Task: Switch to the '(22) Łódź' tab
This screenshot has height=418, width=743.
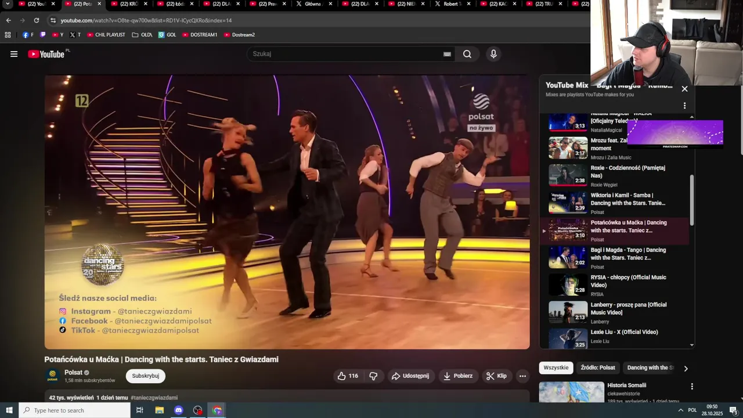Action: pos(175,4)
